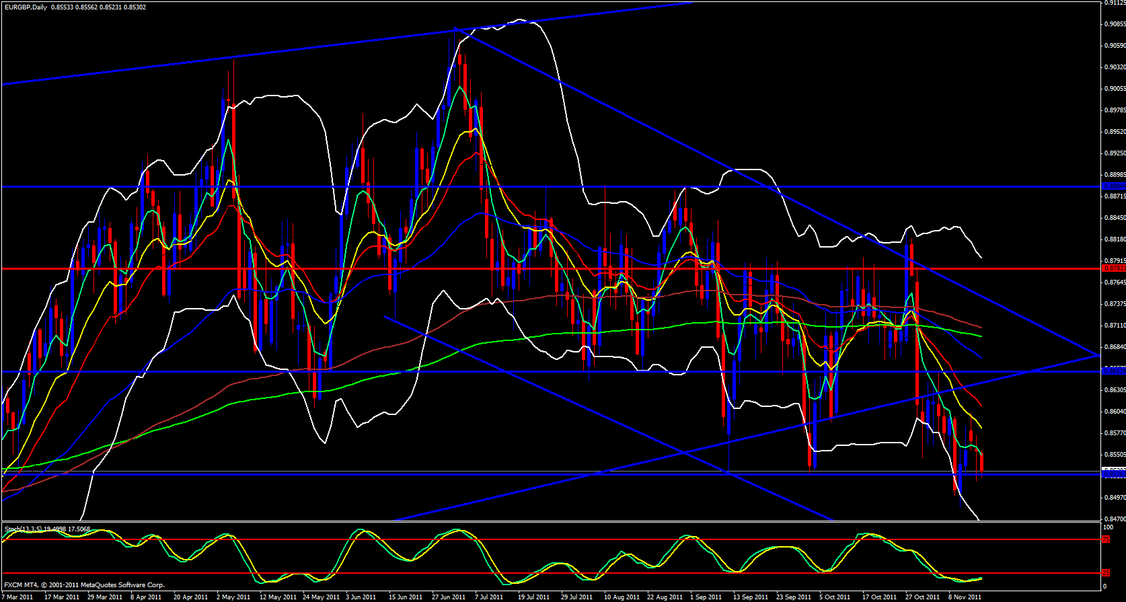Click the 0.85505 price axis label
Viewport: 1126px width, 602px height.
tap(1115, 455)
